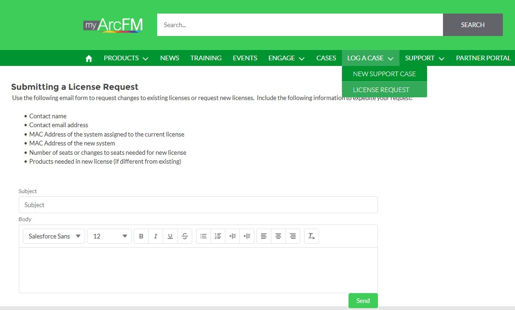Open the Salesforce Sans font dropdown
Viewport: 515px width, 310px height.
54,236
